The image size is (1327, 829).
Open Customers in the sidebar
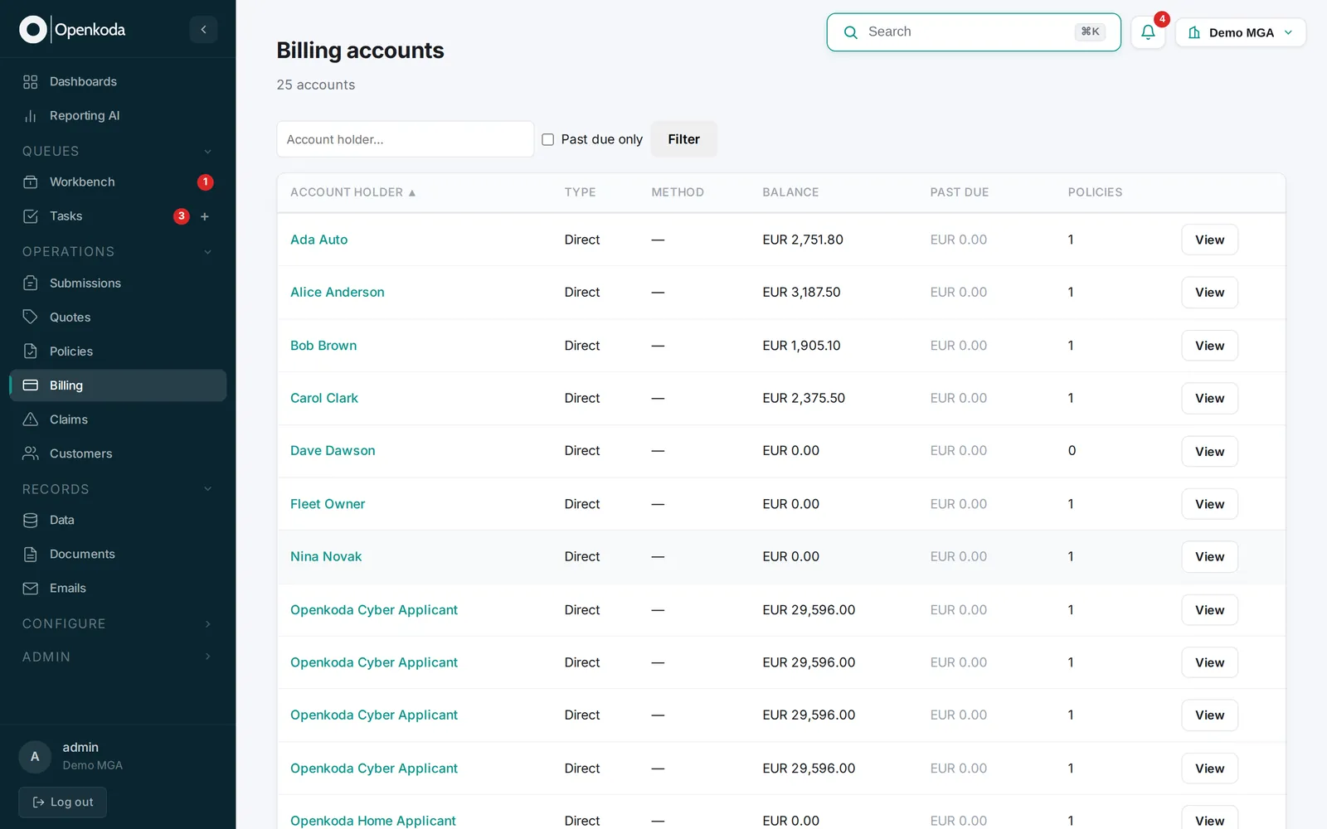(118, 453)
